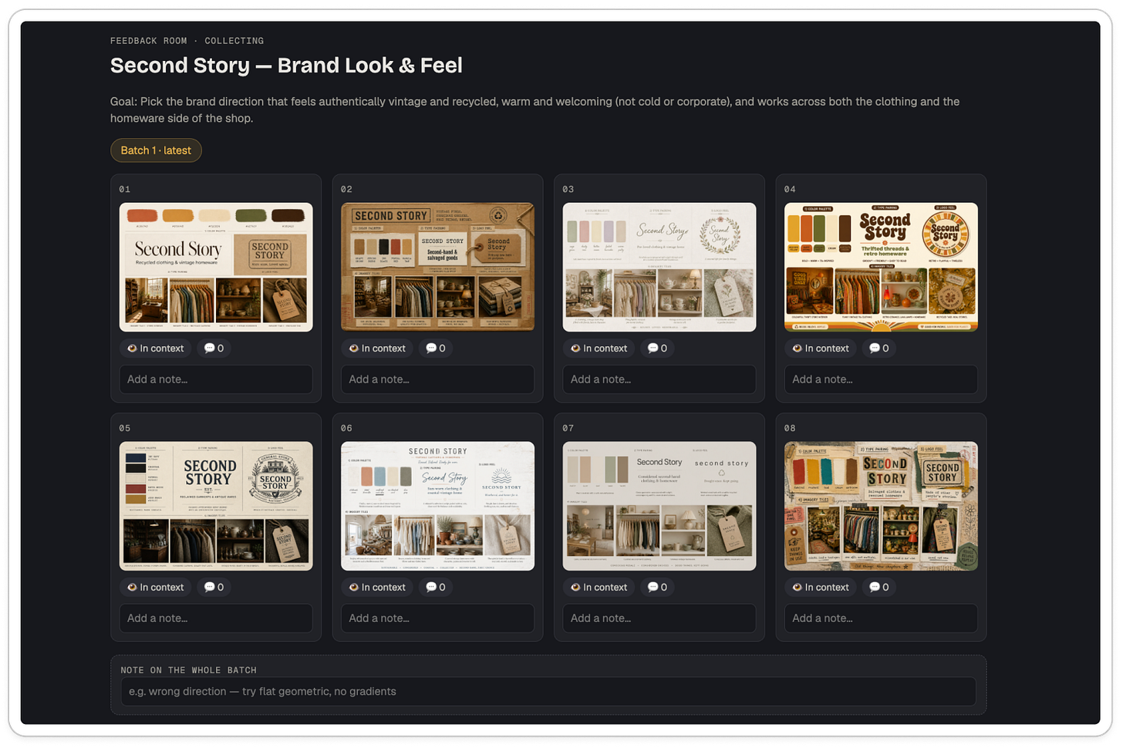Viewport: 1123px width, 748px height.
Task: Focus the note field on card 06
Action: click(437, 618)
